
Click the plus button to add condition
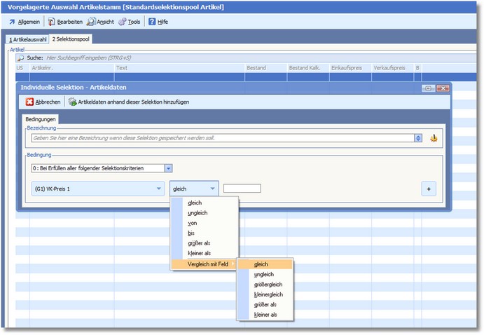point(429,189)
